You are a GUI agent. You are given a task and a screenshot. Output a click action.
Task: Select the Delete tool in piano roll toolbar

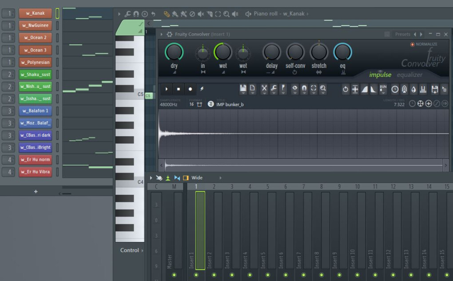click(192, 14)
